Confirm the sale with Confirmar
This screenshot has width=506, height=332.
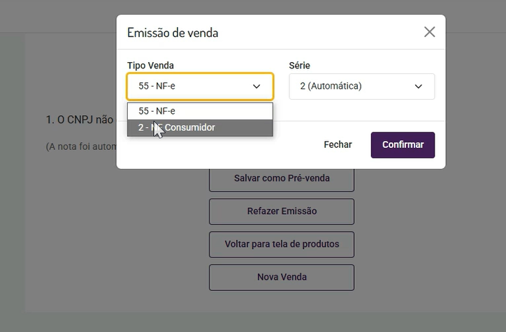(x=403, y=145)
